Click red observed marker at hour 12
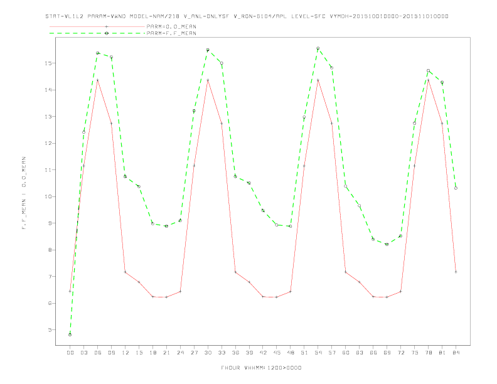497x384 pixels. click(126, 272)
